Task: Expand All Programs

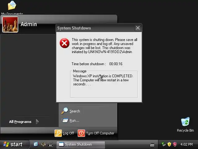Action: (x=24, y=122)
